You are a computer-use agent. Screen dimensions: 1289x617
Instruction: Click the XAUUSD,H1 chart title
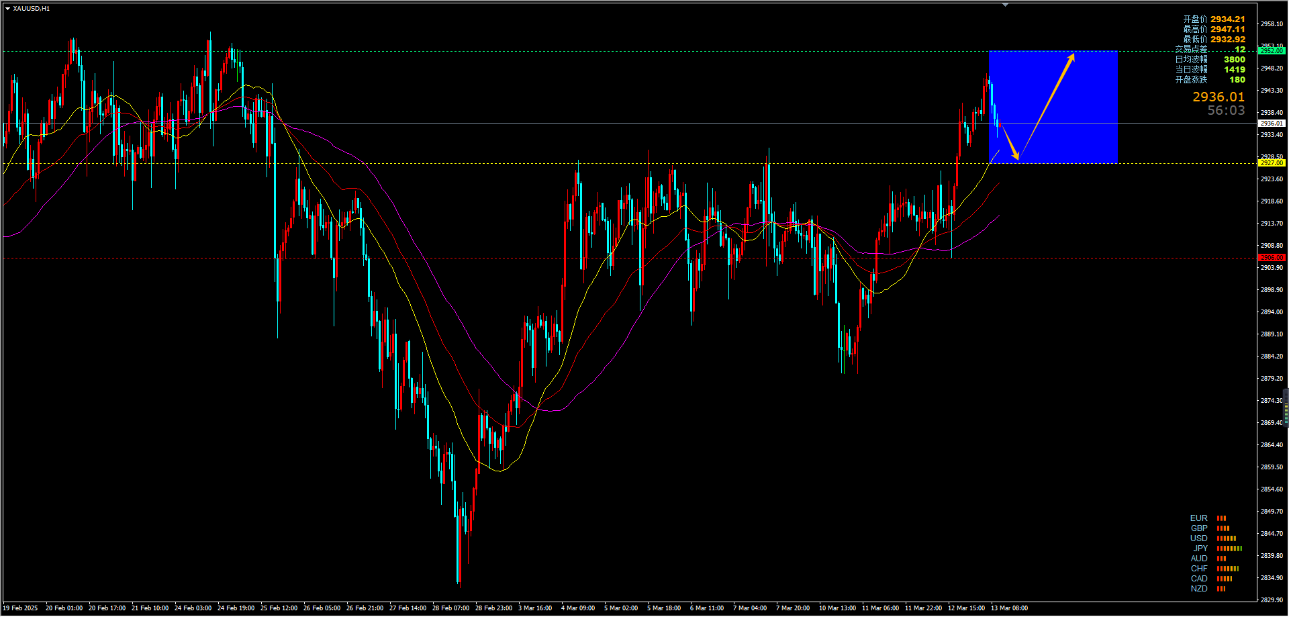coord(31,9)
